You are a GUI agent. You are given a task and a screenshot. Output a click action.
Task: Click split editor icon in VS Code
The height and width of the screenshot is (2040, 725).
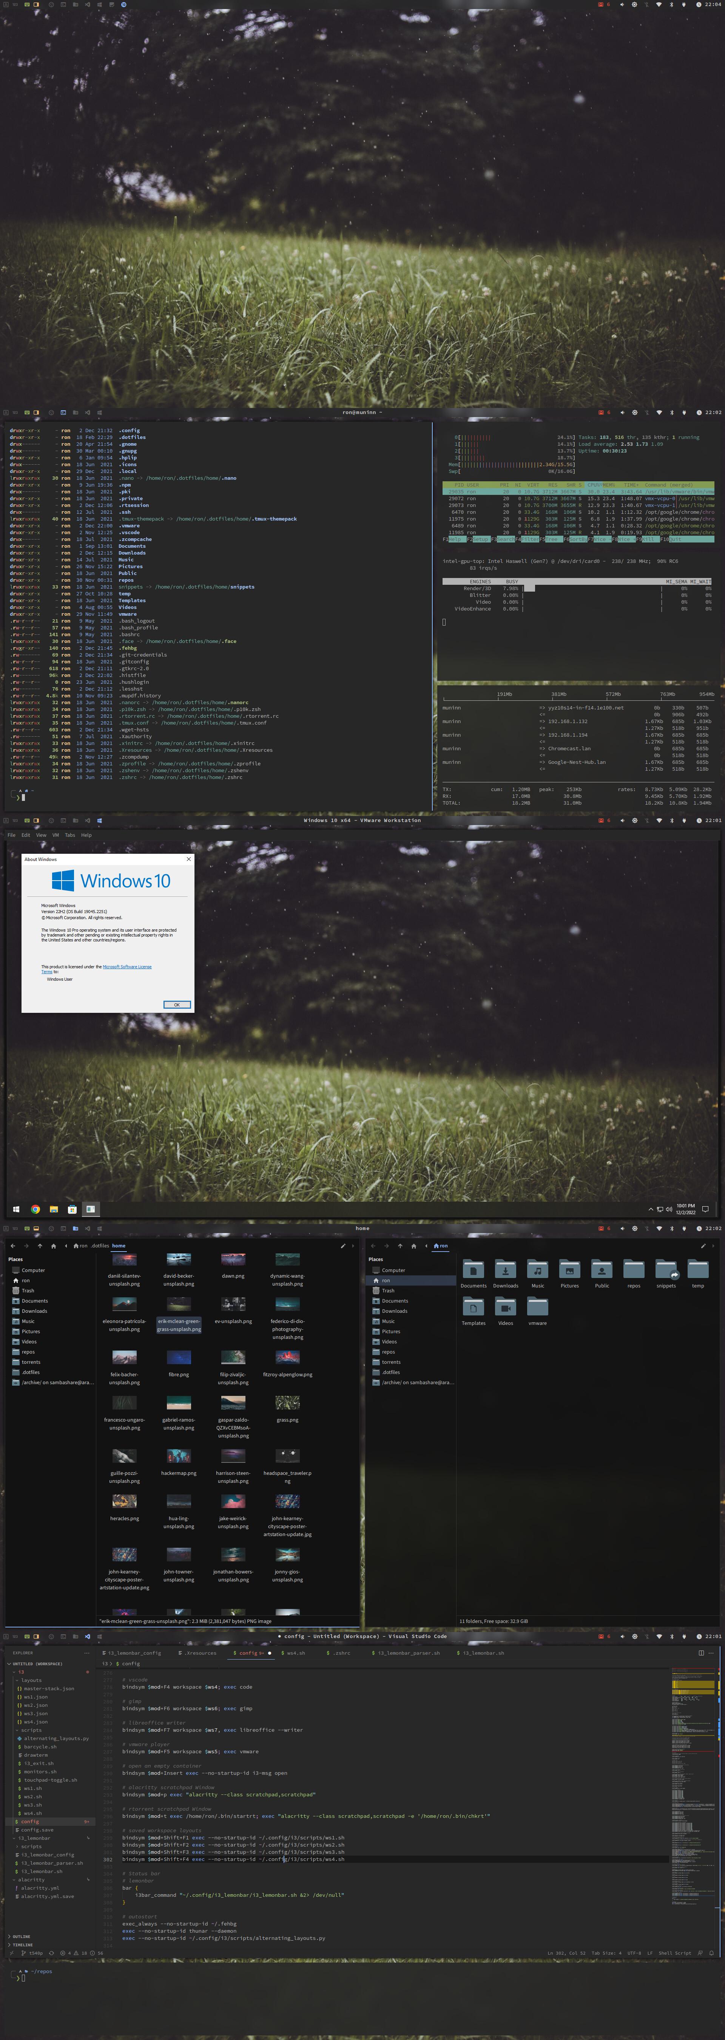tap(701, 1653)
